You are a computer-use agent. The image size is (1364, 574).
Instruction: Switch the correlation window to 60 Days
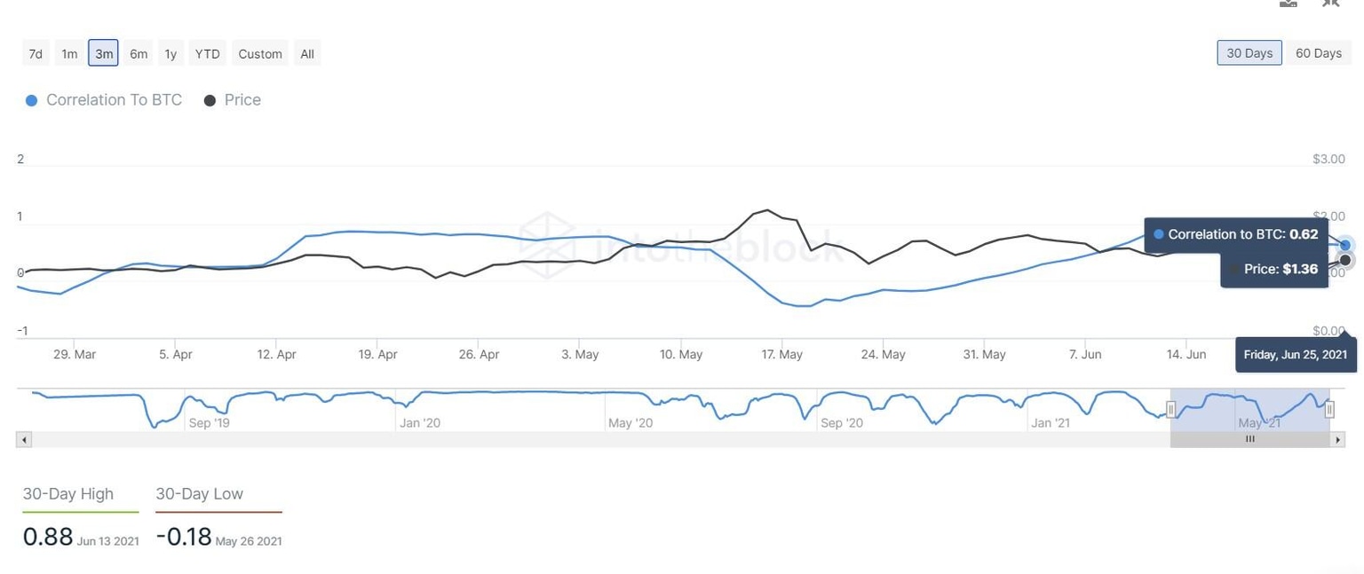click(x=1319, y=52)
